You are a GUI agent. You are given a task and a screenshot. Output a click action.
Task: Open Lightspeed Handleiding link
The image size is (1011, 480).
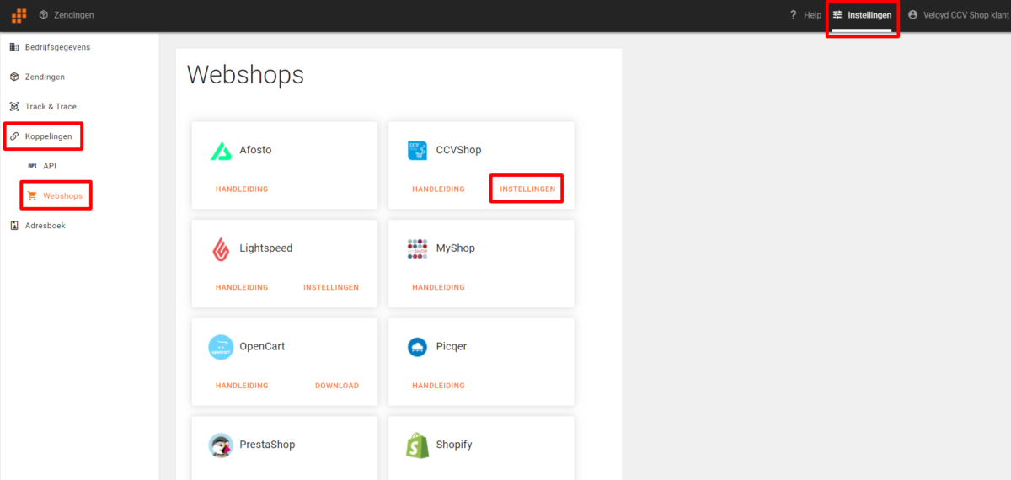coord(242,287)
